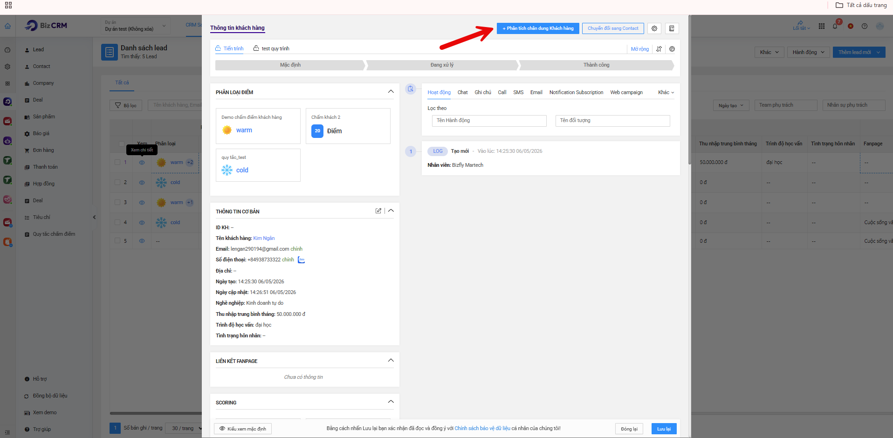Collapse the SCORING section
The image size is (893, 438).
391,402
